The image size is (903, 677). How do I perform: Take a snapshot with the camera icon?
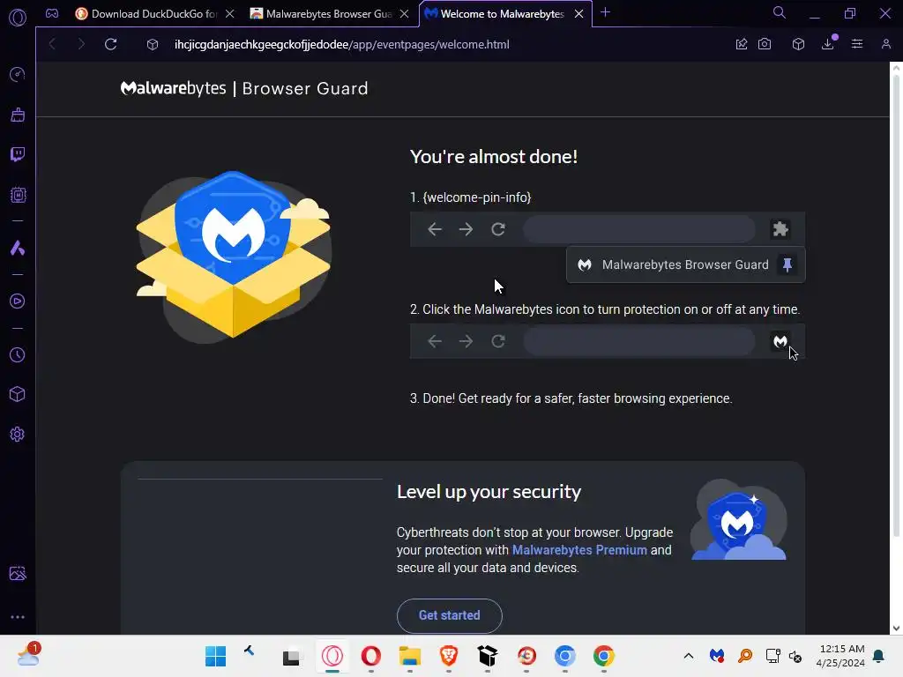[765, 44]
